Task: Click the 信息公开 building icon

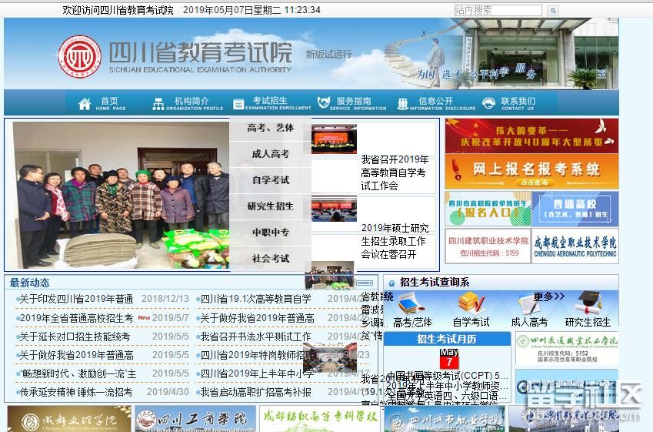Action: tap(403, 104)
